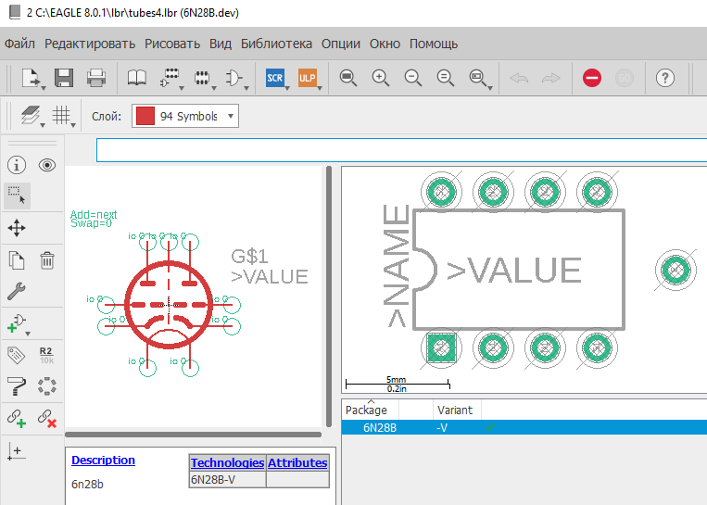The image size is (707, 505).
Task: Select the Paint roller tool
Action: 17,386
